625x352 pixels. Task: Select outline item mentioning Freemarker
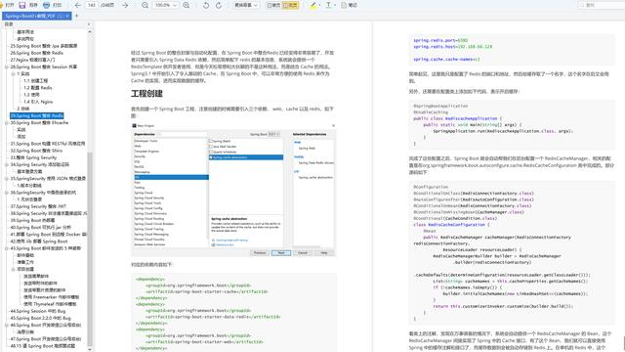(x=51, y=297)
